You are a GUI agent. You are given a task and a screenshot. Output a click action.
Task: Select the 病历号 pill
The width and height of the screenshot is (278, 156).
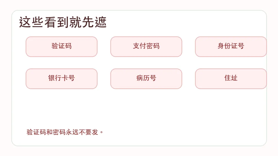pyautogui.click(x=146, y=79)
